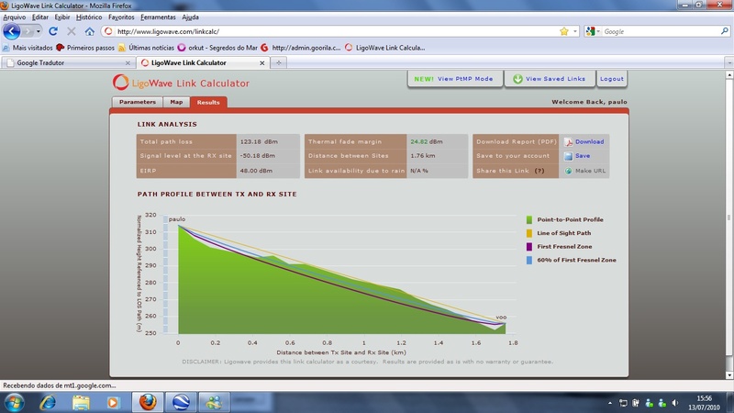The image size is (734, 413).
Task: Switch to the Parameters tab
Action: pyautogui.click(x=138, y=103)
